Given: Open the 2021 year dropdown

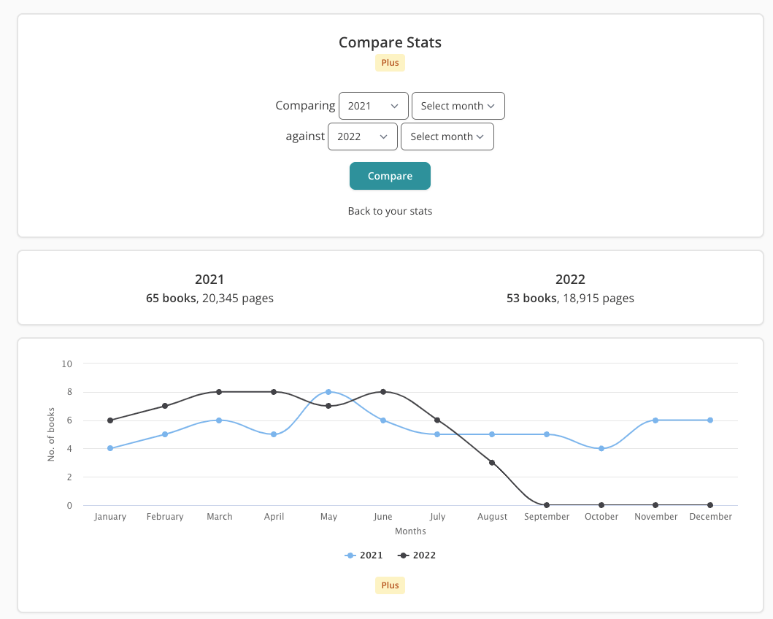Looking at the screenshot, I should (373, 106).
